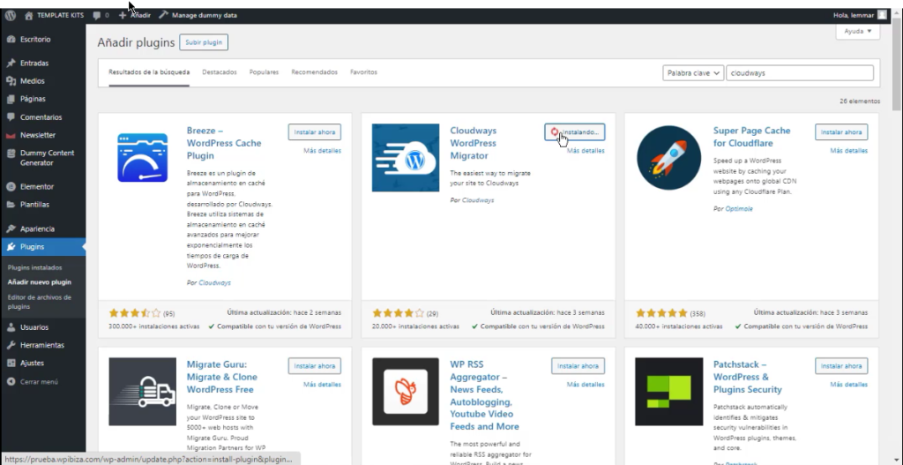Click the Patchstack plugin icon
Viewport: 903px width, 465px height.
pyautogui.click(x=668, y=391)
